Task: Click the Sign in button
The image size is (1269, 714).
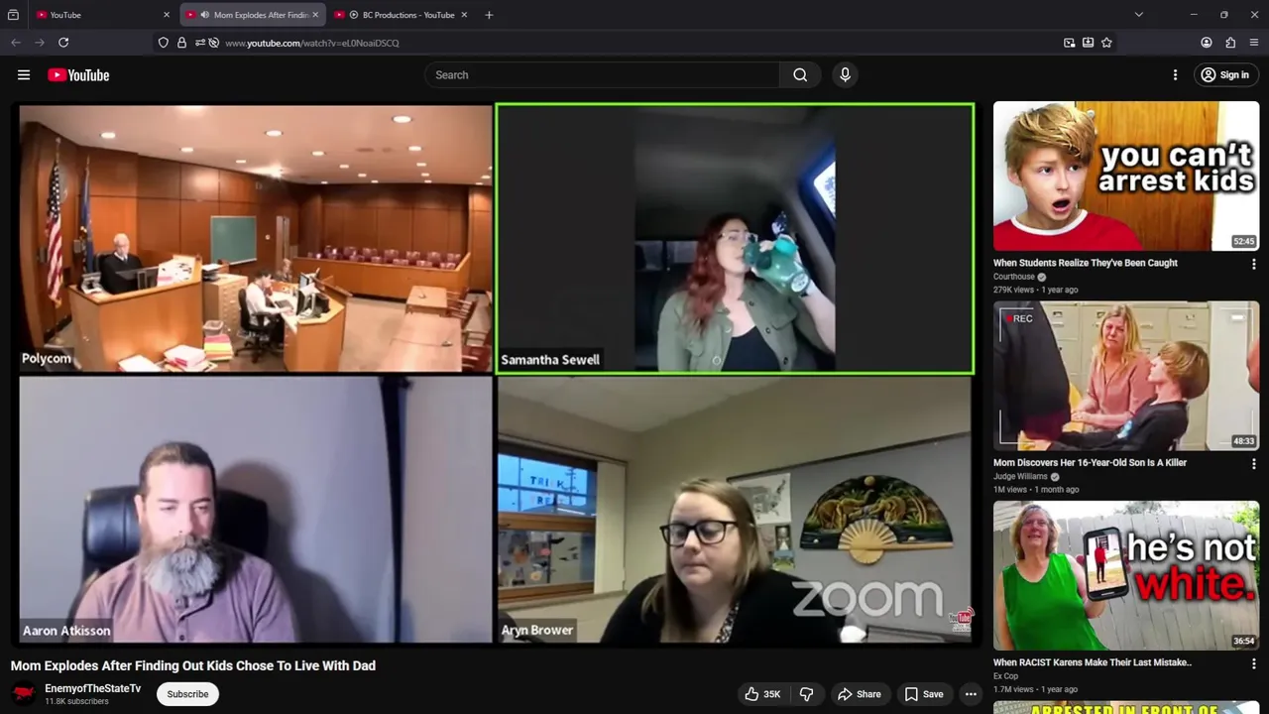Action: (1225, 75)
